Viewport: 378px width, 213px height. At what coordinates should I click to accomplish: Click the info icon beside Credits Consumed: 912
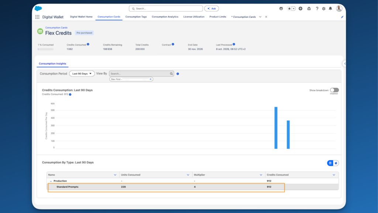click(70, 94)
